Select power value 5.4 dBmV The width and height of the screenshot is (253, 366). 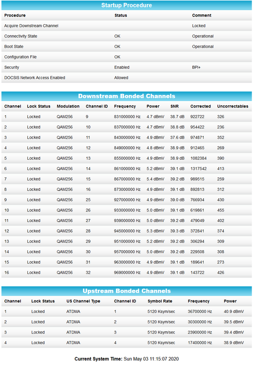point(155,179)
